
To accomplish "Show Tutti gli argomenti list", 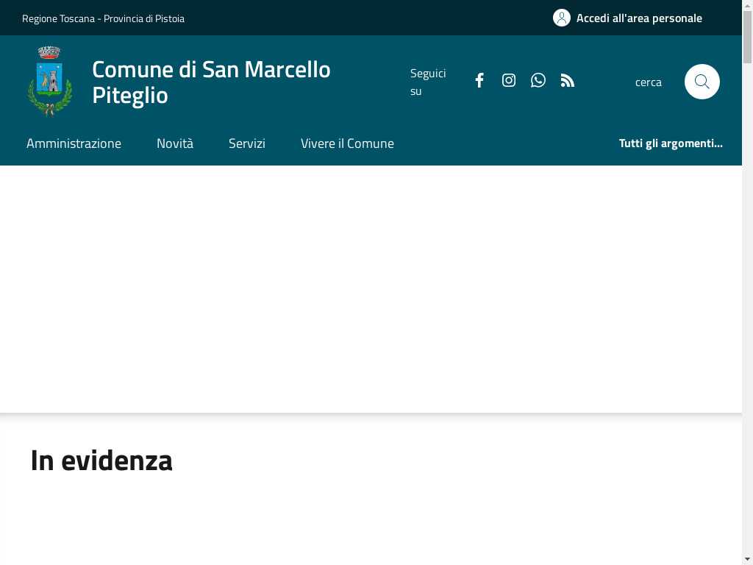I will click(671, 143).
